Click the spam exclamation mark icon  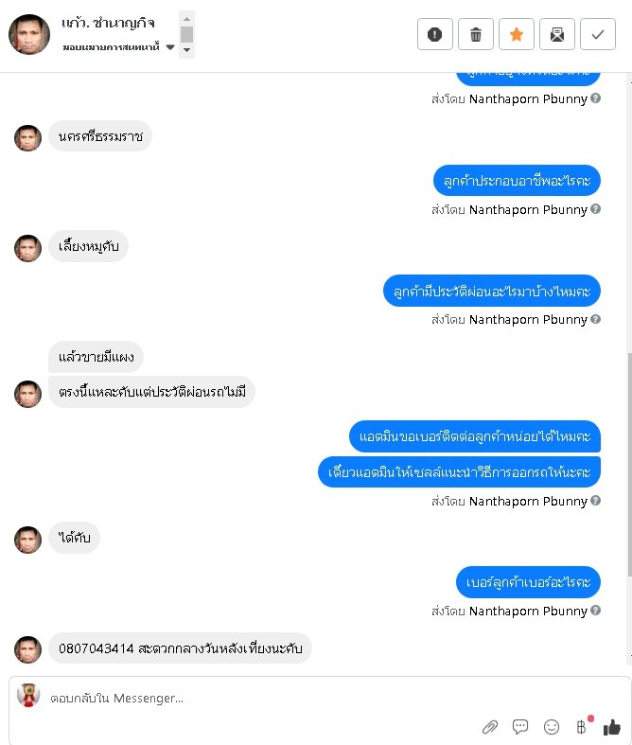tap(434, 34)
